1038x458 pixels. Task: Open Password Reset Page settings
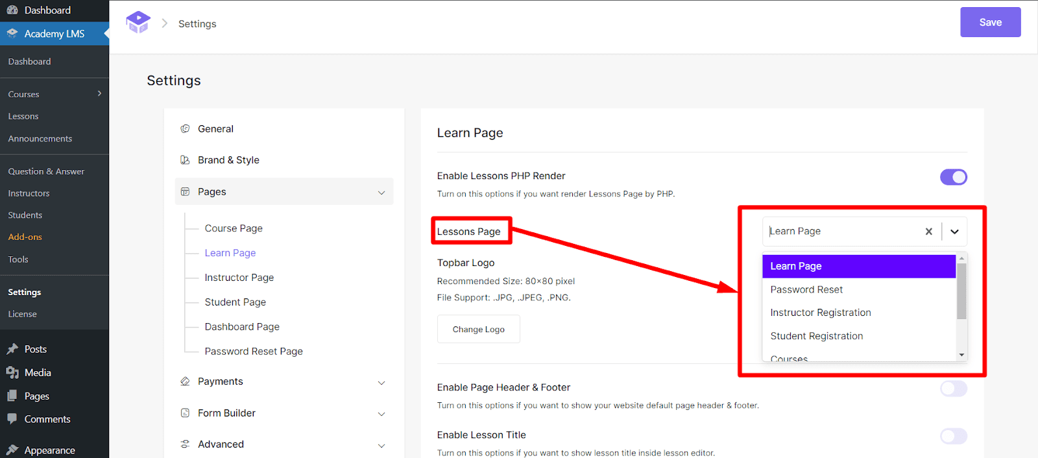[254, 352]
